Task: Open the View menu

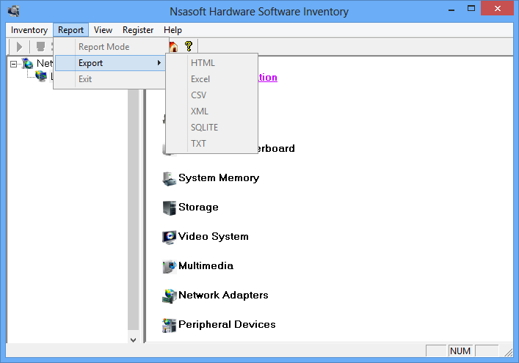Action: [103, 30]
